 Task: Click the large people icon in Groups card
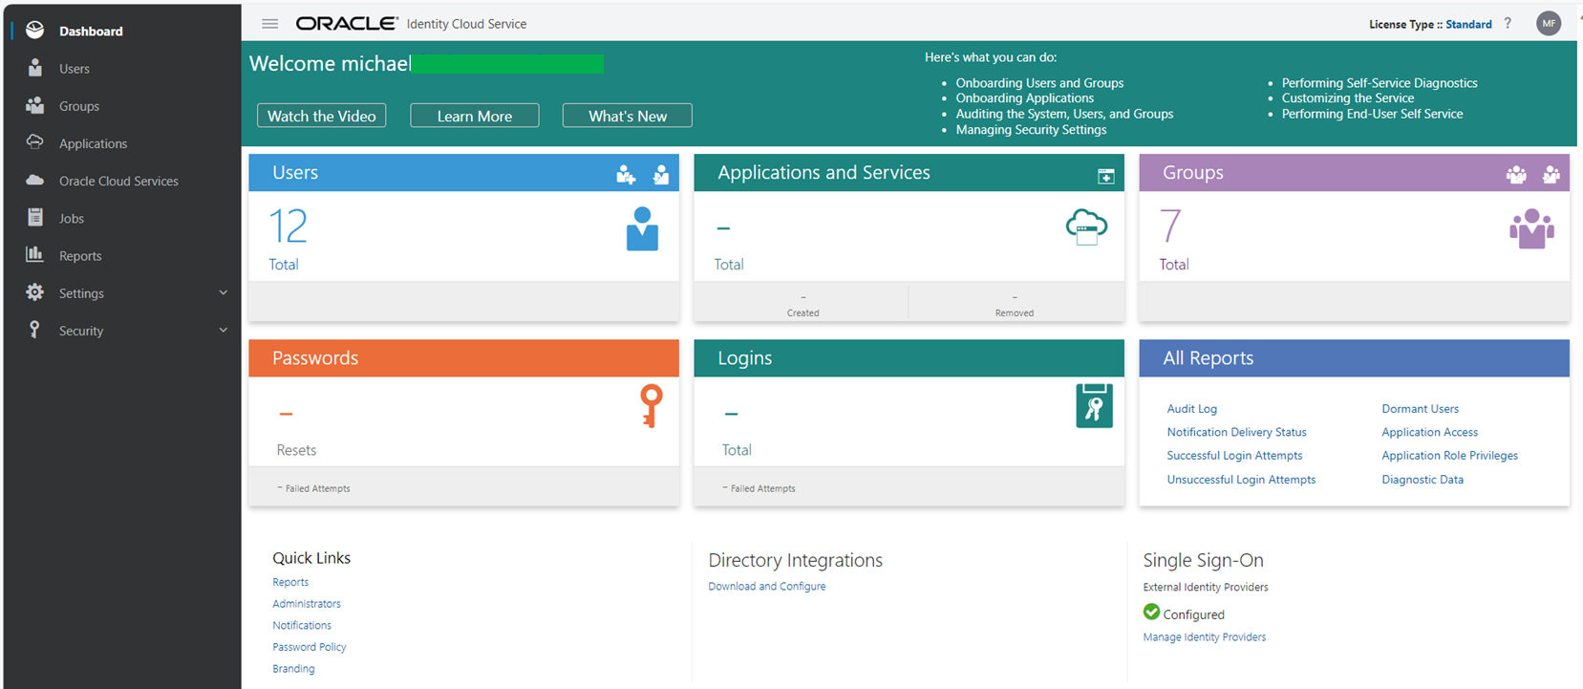coord(1531,229)
